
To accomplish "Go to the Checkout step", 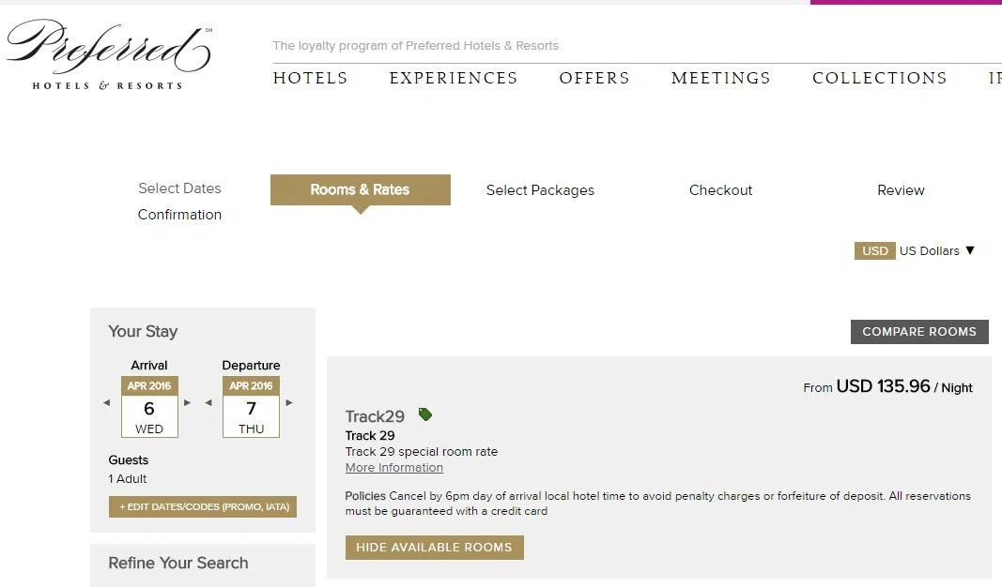I will point(720,190).
